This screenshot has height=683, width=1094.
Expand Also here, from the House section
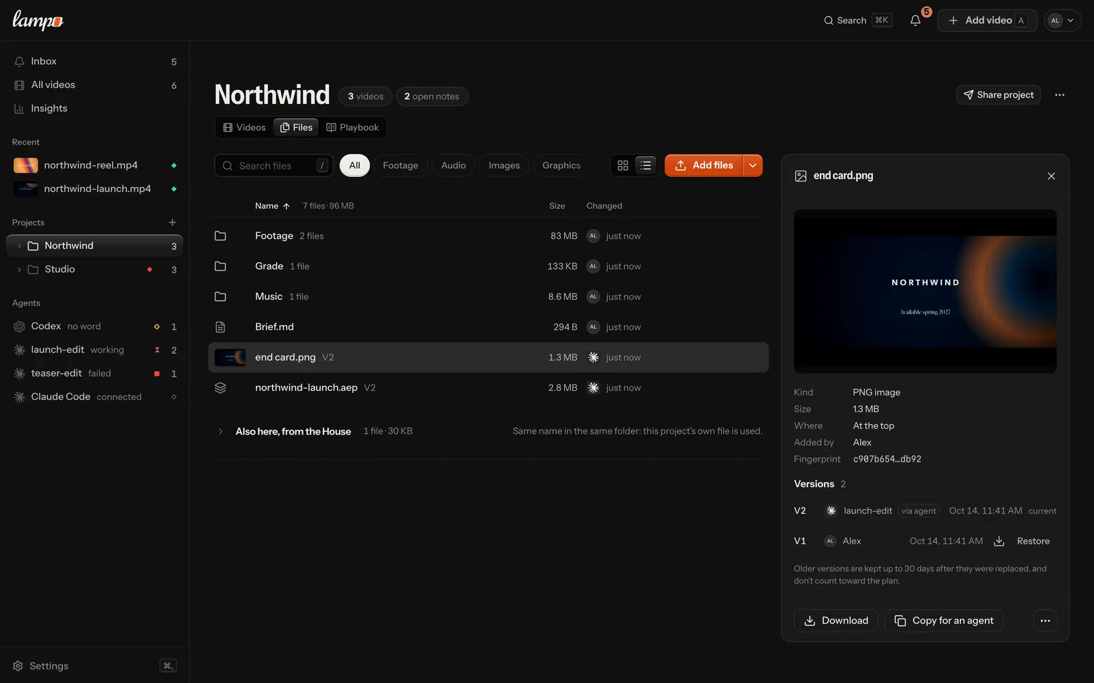(220, 432)
